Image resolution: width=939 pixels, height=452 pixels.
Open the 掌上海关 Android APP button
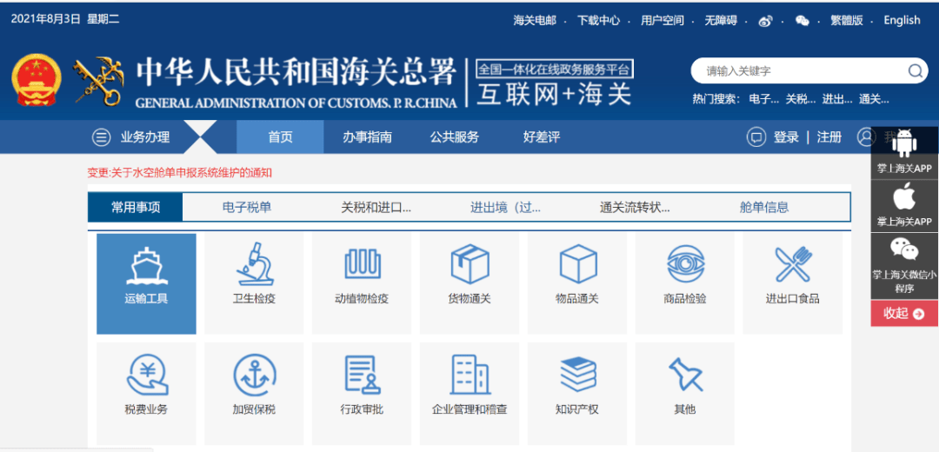[x=904, y=153]
